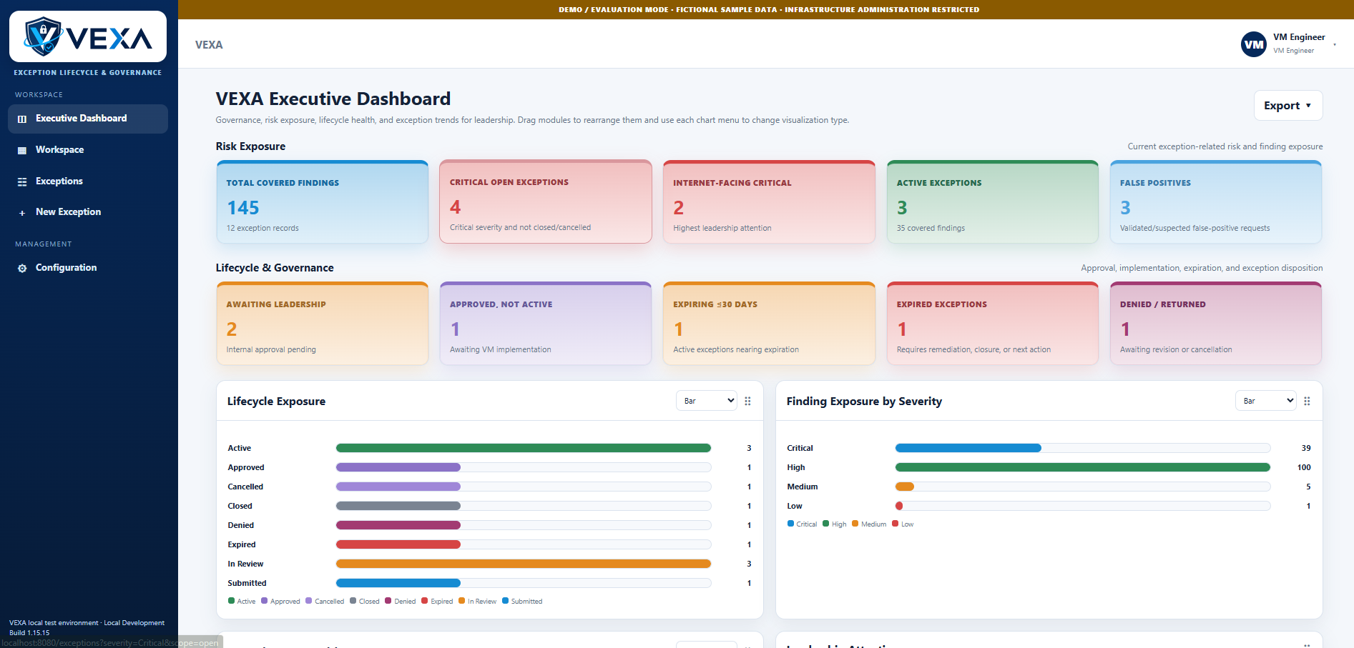Click the VEXA breadcrumb title

click(x=209, y=44)
